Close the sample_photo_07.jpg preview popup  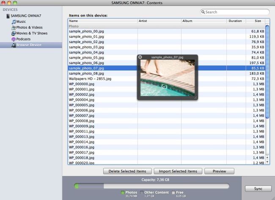[140, 57]
